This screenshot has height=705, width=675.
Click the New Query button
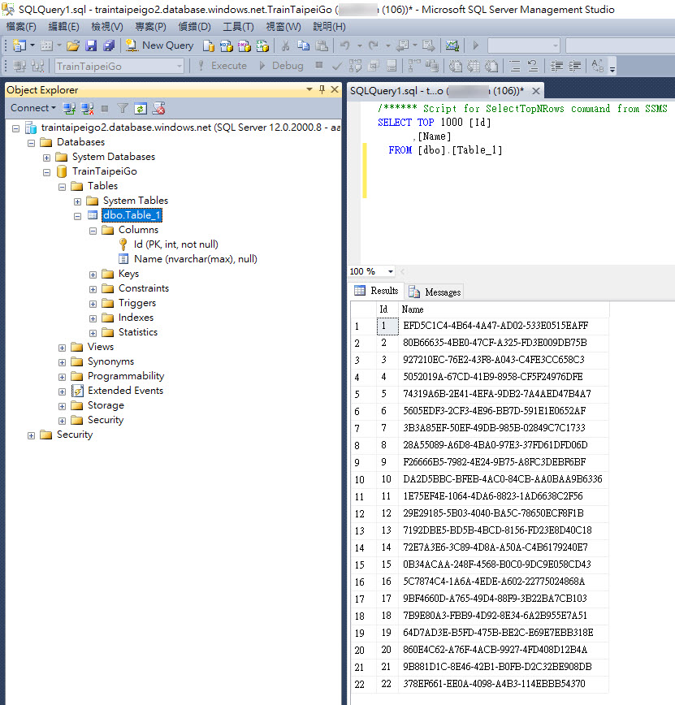point(160,45)
